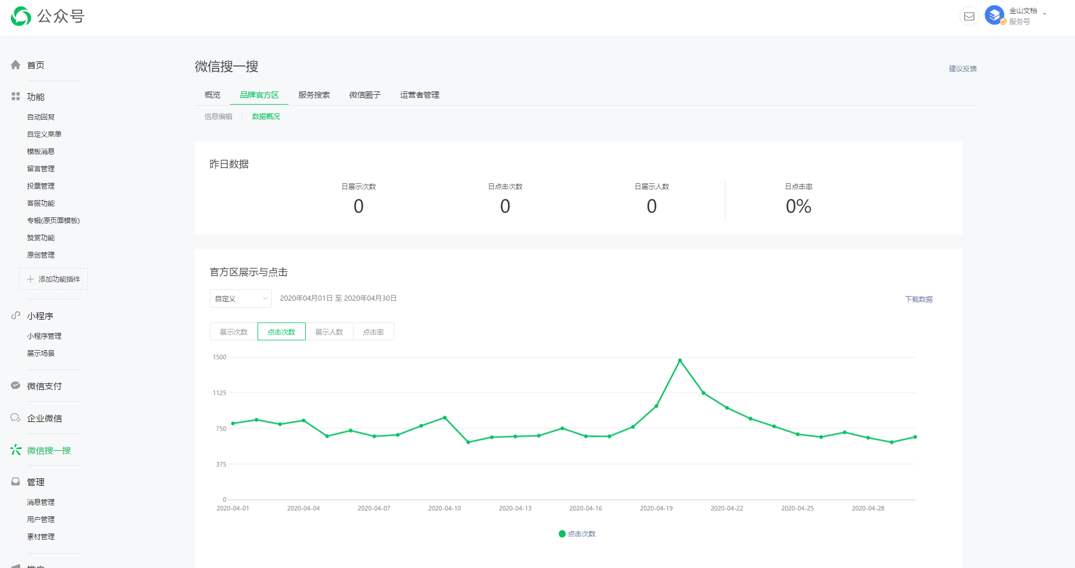
Task: Open 模板消息 in sidebar
Action: (41, 151)
